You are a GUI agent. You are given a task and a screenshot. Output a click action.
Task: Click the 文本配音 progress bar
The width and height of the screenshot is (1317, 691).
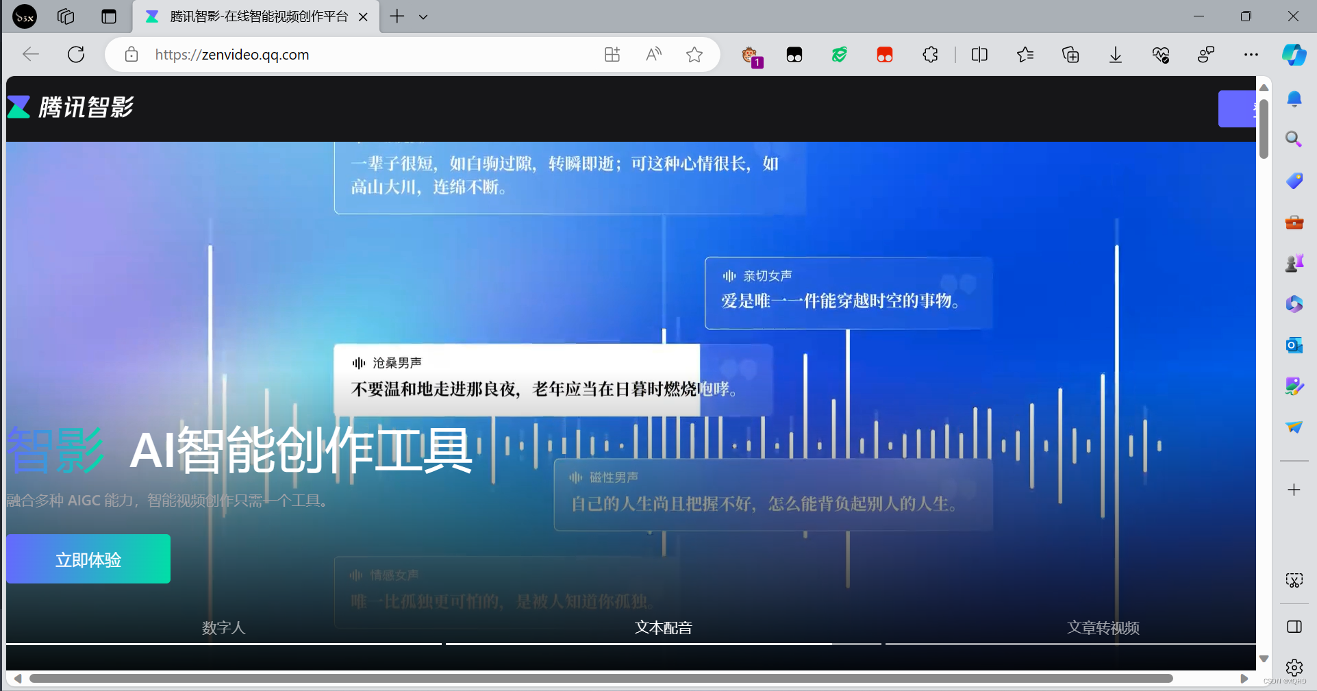tap(663, 644)
